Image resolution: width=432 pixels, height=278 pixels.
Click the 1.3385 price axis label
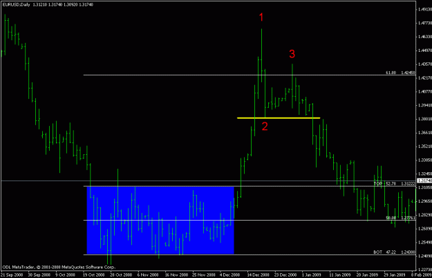tap(425, 160)
